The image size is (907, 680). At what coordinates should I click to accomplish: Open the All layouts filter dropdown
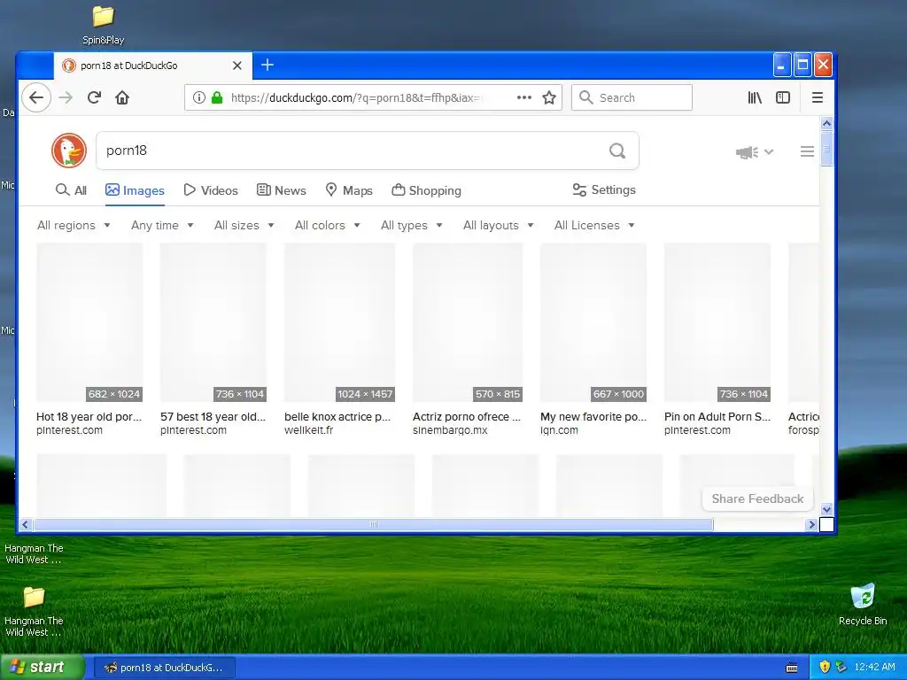click(x=498, y=225)
